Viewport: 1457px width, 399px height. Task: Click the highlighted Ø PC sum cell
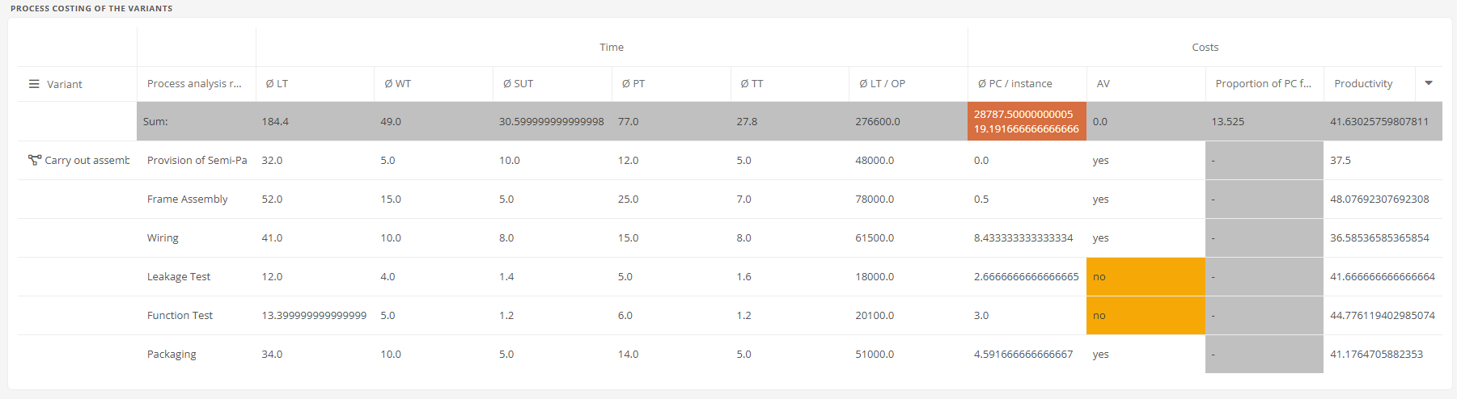tap(1027, 121)
